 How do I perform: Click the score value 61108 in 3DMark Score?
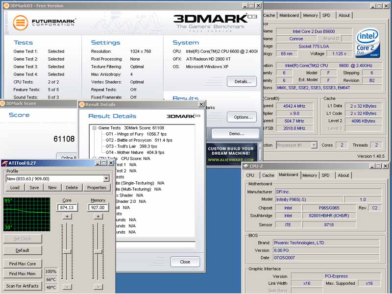pyautogui.click(x=64, y=139)
